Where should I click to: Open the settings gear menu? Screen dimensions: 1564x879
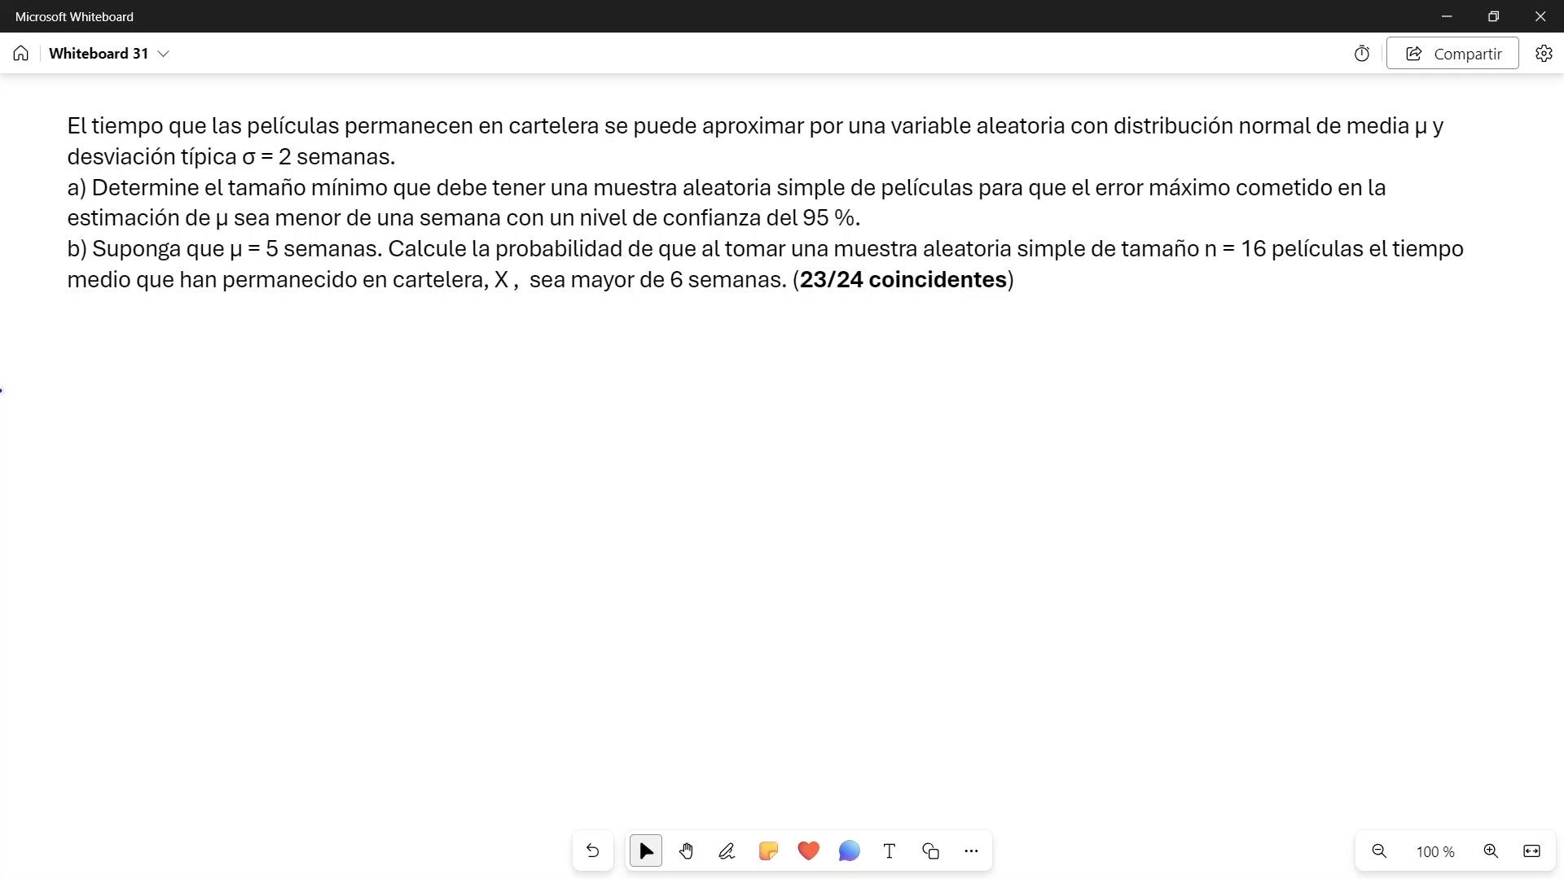click(1544, 54)
